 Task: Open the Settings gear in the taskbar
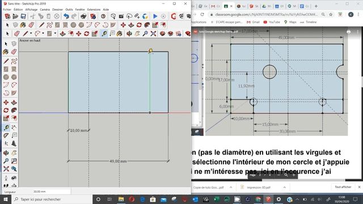pyautogui.click(x=278, y=199)
